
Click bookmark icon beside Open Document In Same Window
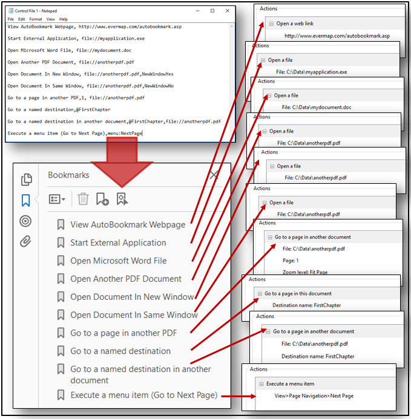(61, 315)
